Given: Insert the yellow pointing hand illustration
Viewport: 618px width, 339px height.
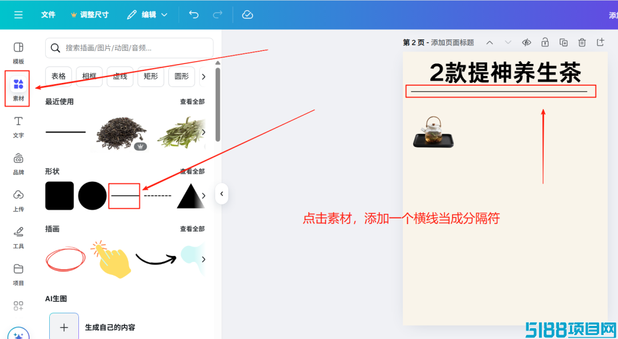Looking at the screenshot, I should point(111,259).
